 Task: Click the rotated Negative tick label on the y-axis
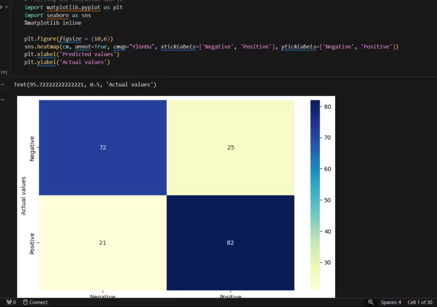[x=32, y=149]
